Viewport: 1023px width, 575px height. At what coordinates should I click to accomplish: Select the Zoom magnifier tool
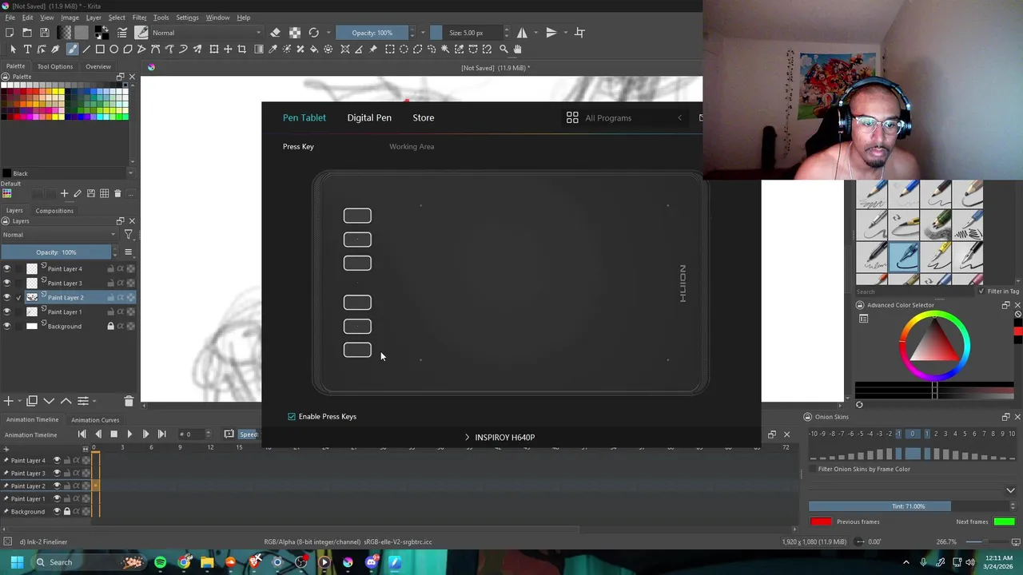click(504, 50)
